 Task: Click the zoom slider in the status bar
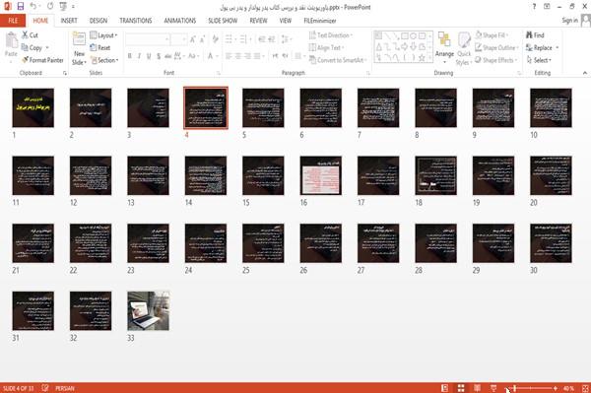(535, 388)
